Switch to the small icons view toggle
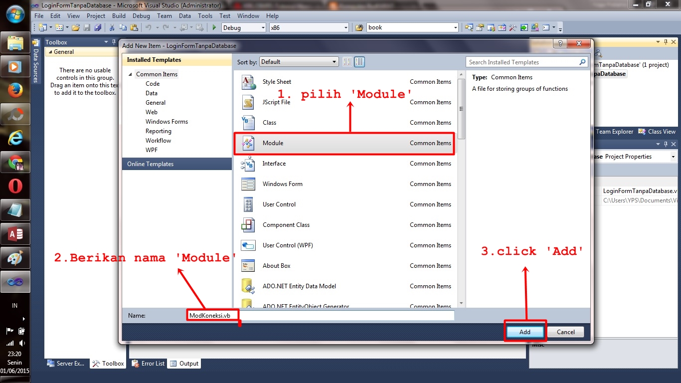Viewport: 681px width, 383px height. pyautogui.click(x=347, y=61)
